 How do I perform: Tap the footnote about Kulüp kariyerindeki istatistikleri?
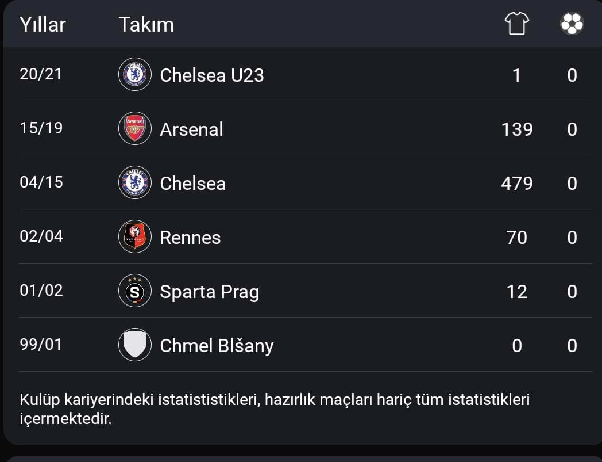pyautogui.click(x=275, y=409)
